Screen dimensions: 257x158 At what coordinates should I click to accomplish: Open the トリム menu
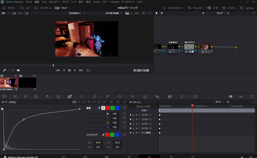[x=44, y=2]
